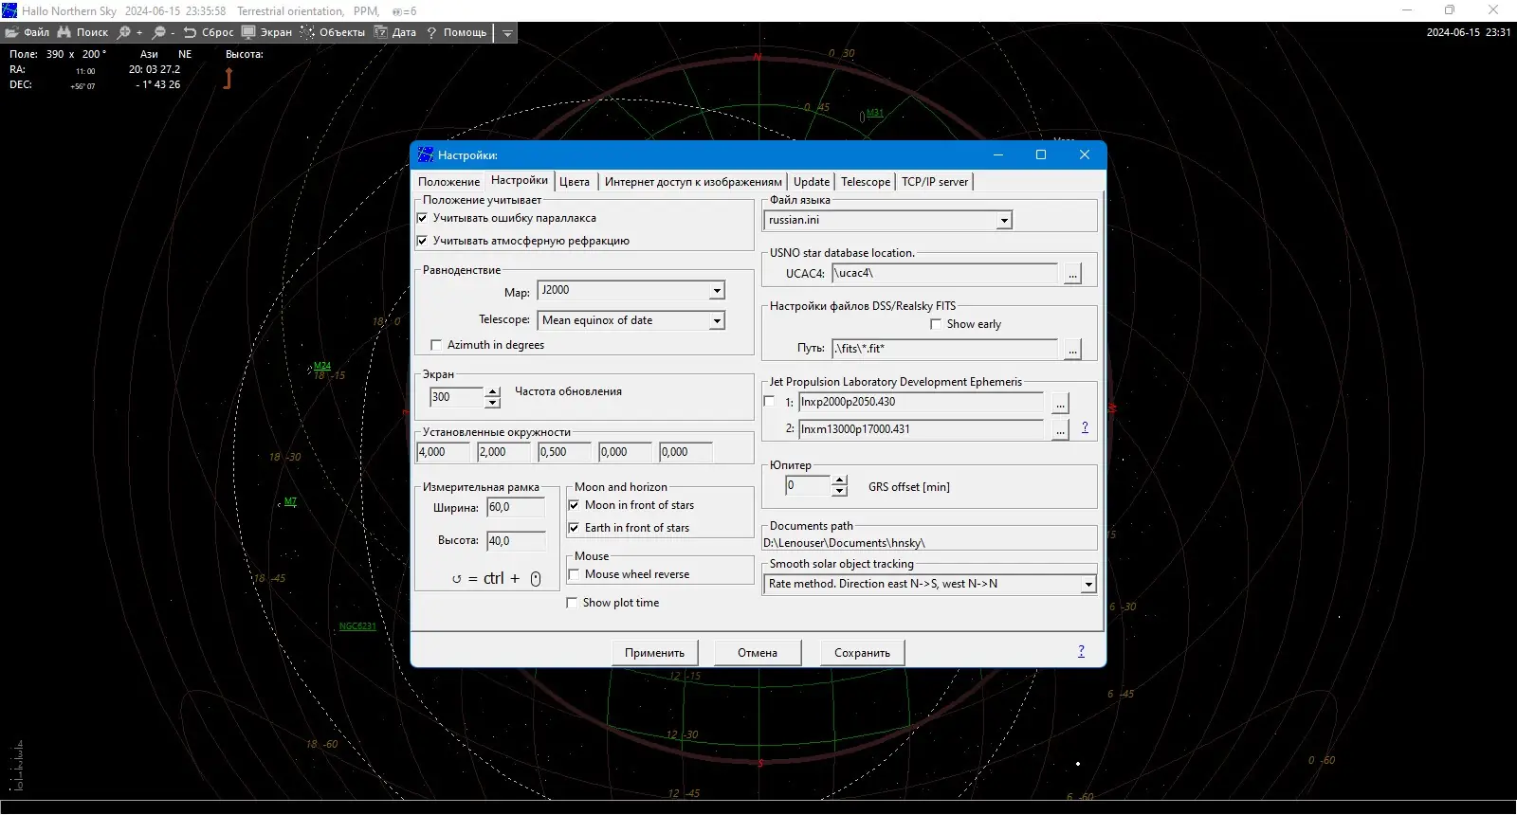Click the Сохранить button
1517x815 pixels.
tap(862, 653)
